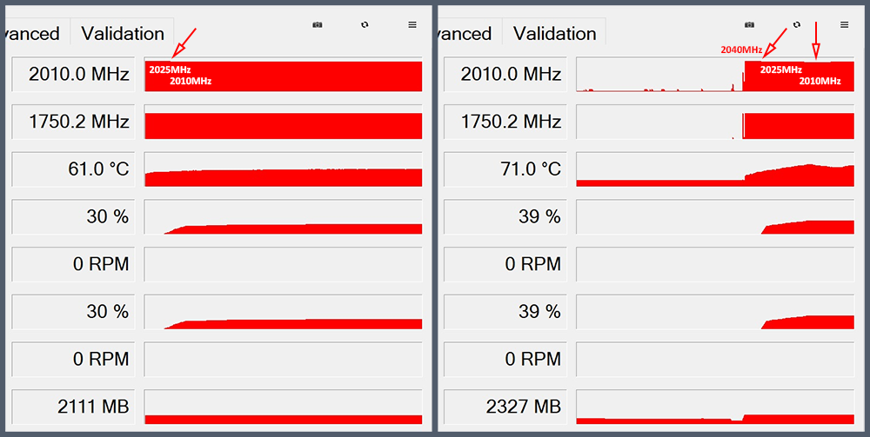Click the camera screenshot icon in right panel
The width and height of the screenshot is (870, 437).
[750, 25]
